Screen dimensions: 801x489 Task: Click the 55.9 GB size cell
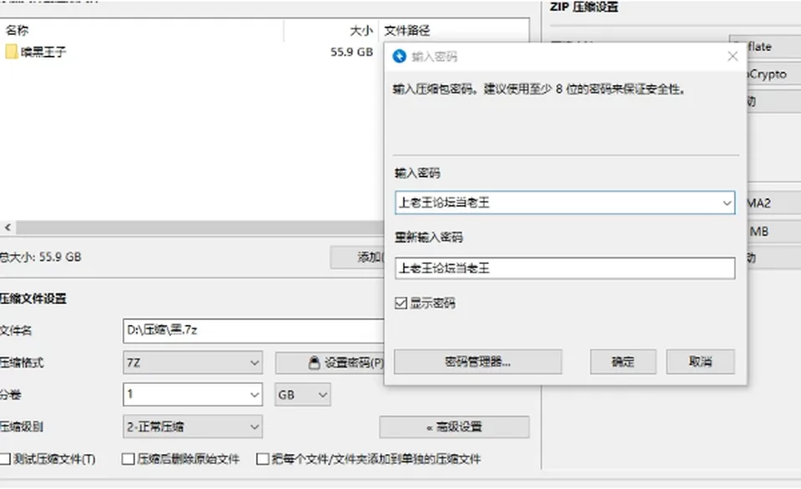tap(351, 52)
